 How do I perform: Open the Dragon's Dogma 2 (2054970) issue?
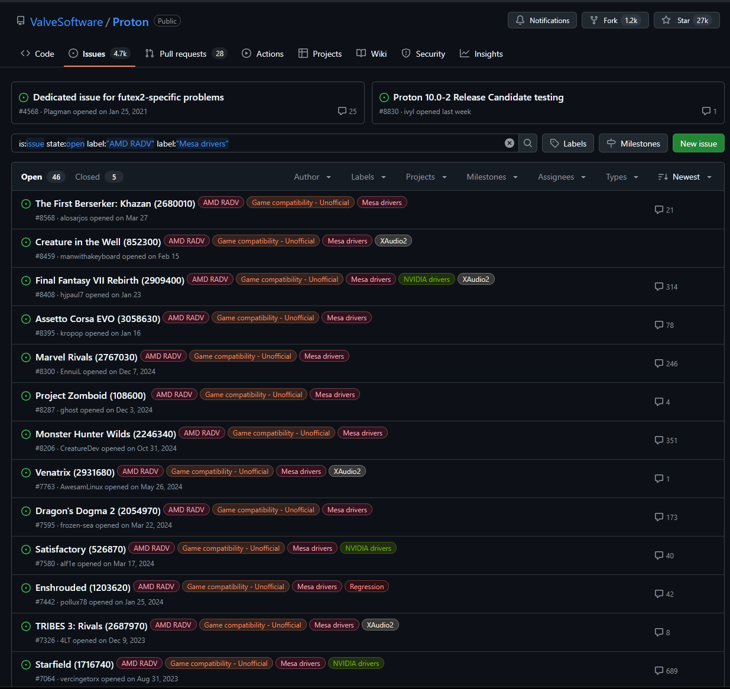[98, 511]
